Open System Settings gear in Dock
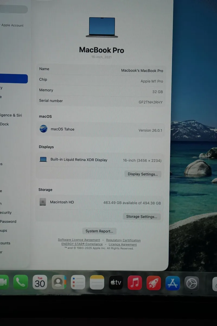 click(x=192, y=284)
